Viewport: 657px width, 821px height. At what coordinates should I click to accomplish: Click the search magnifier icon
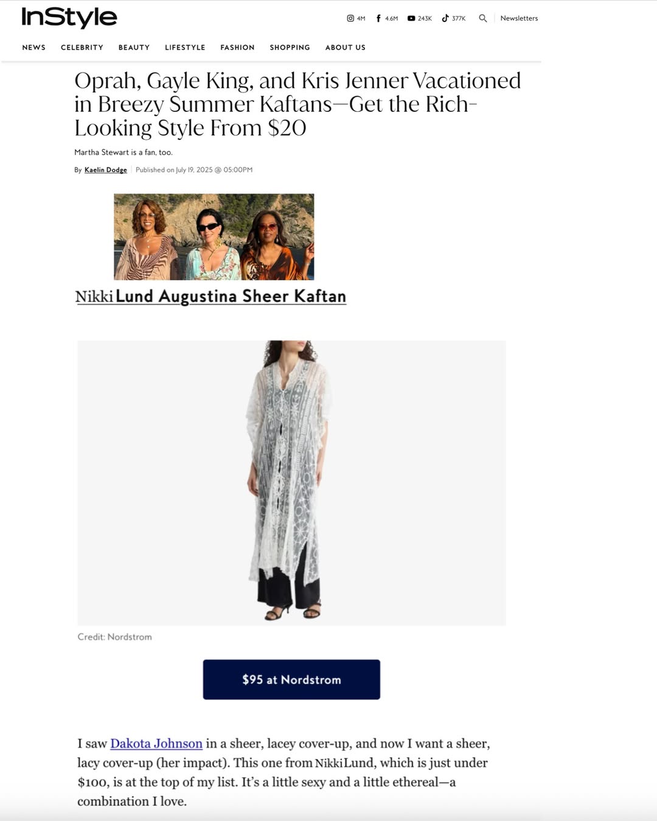point(483,18)
